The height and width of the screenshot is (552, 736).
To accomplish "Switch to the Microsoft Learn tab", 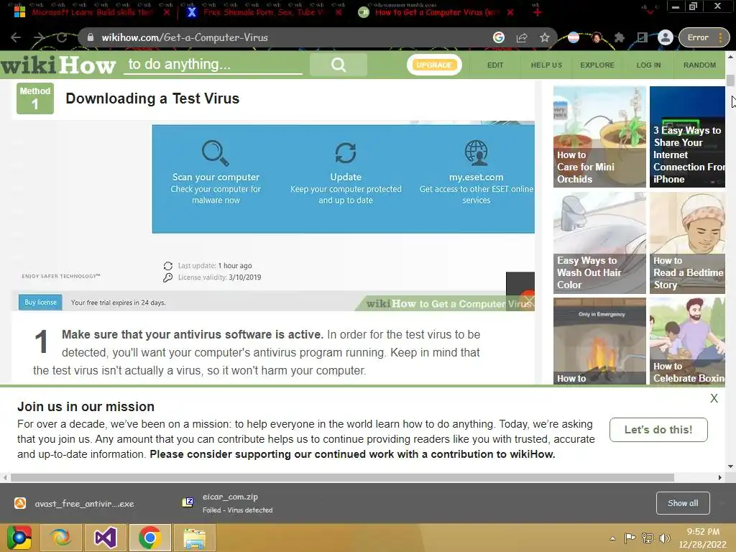I will tap(93, 12).
